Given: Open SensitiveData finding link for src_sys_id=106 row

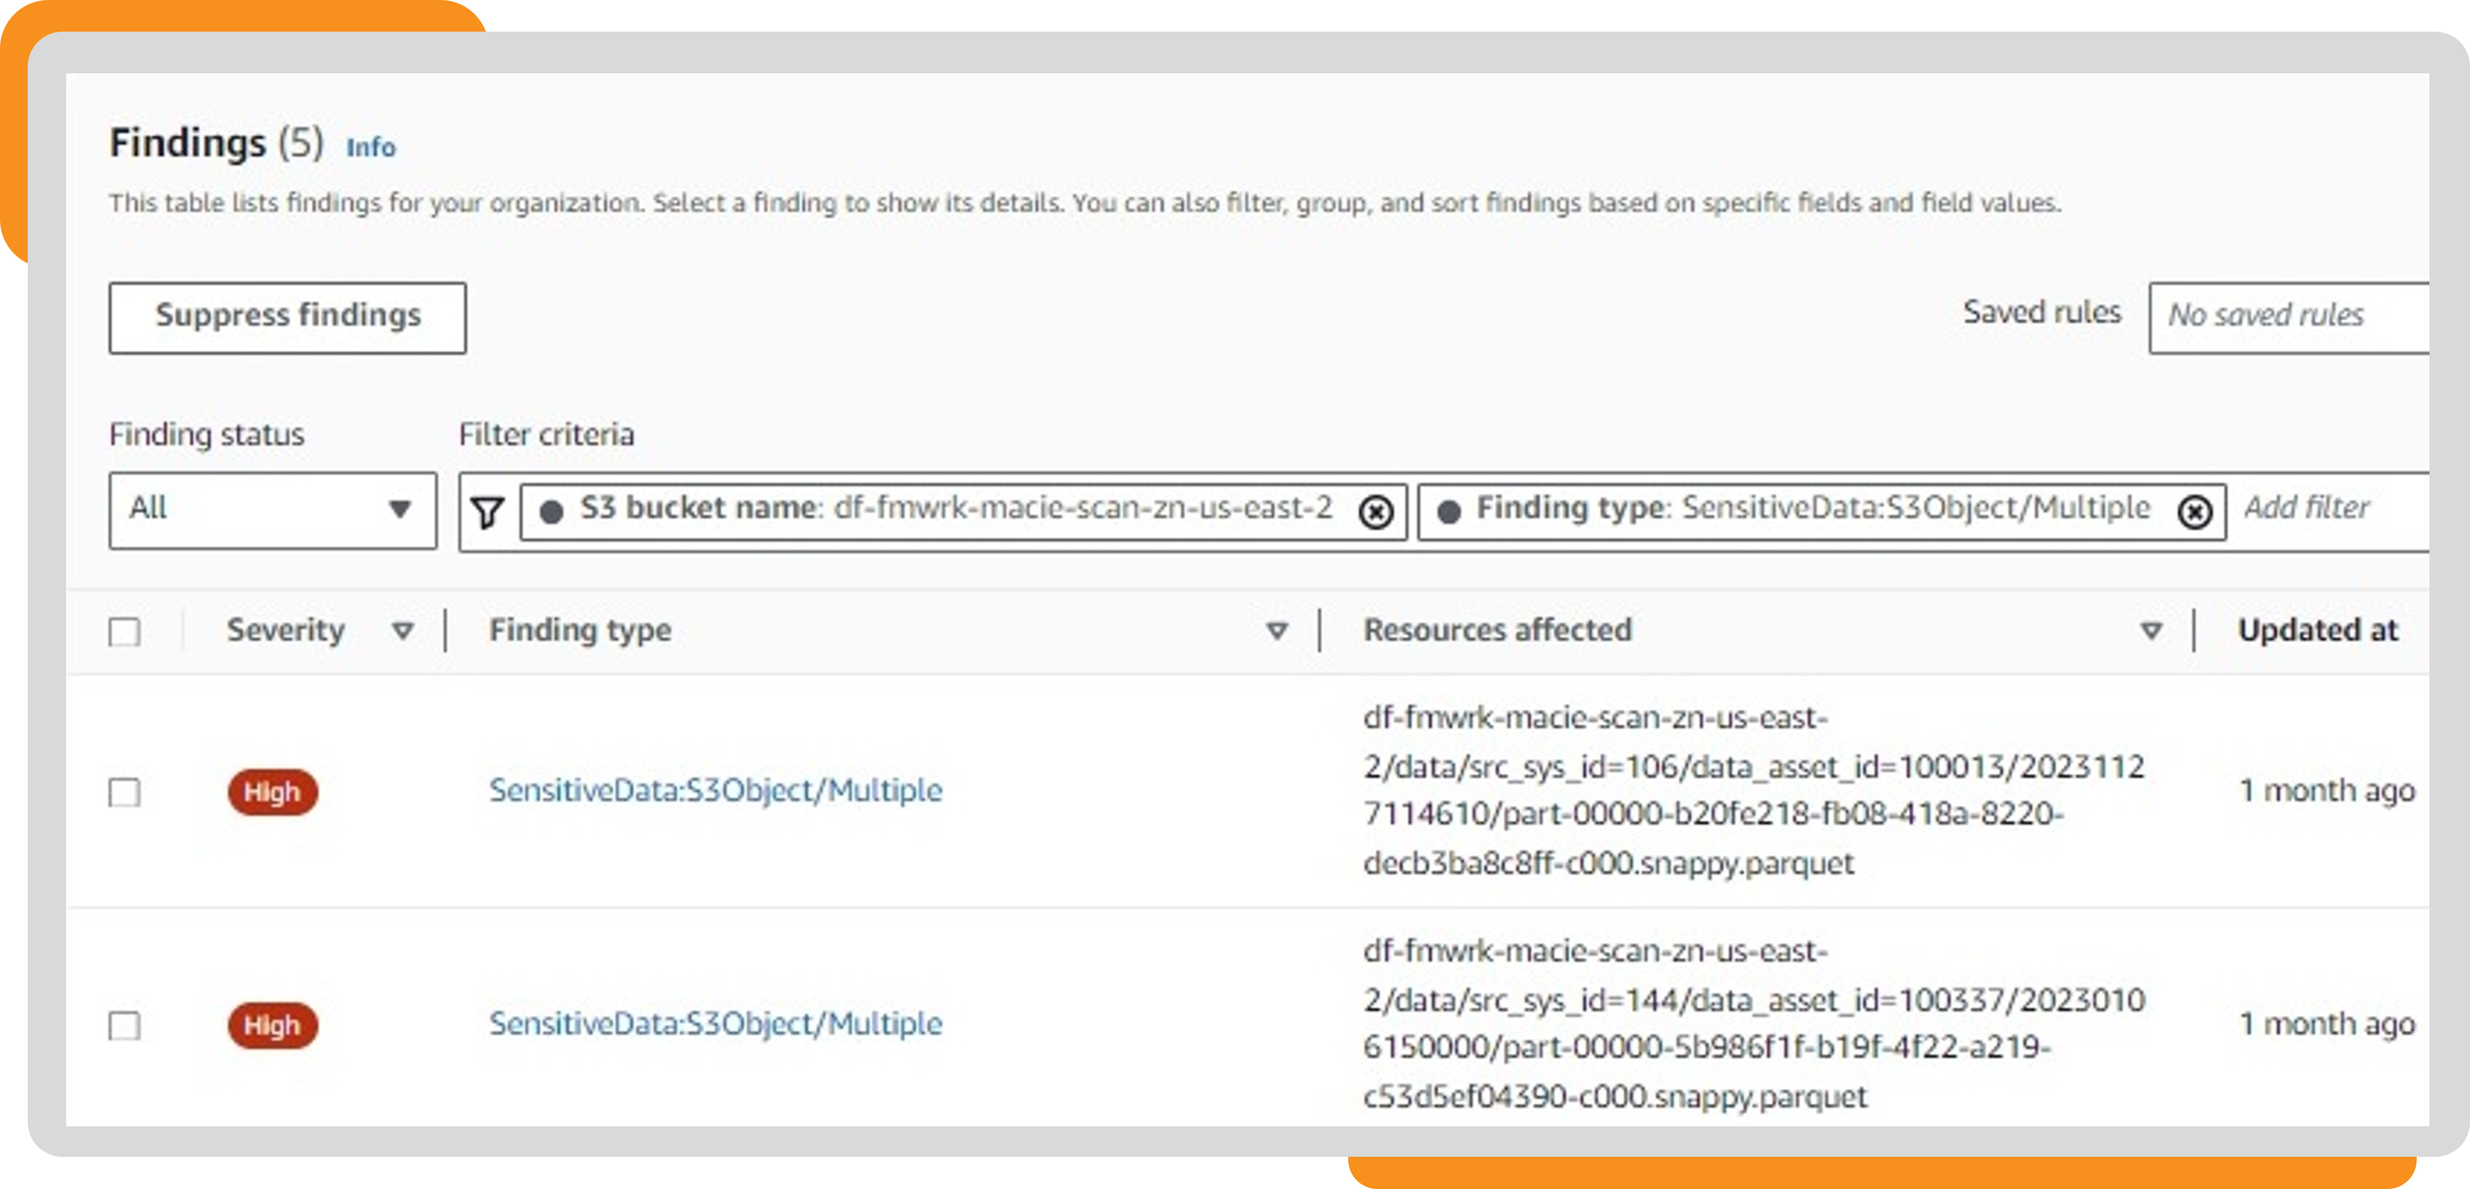Looking at the screenshot, I should [x=715, y=791].
